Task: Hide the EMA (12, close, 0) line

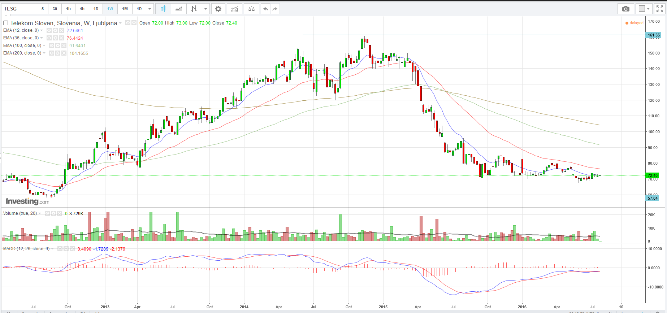Action: [49, 30]
